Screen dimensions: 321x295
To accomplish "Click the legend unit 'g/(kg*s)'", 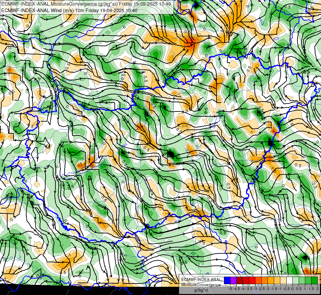I will [201, 290].
